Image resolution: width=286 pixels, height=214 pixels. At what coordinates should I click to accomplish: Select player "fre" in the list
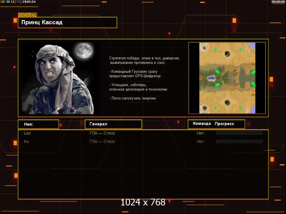tap(26, 142)
